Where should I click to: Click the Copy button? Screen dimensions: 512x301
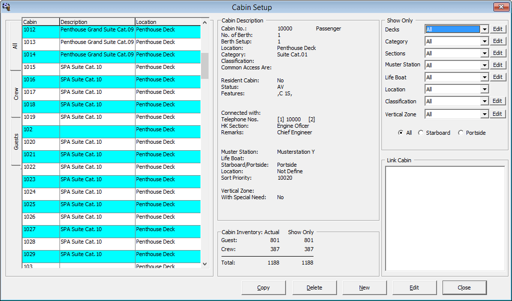263,288
